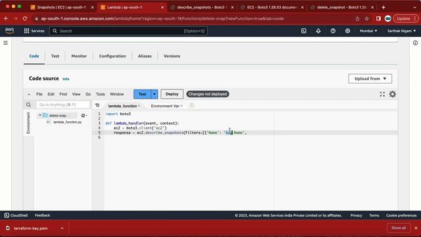Screen dimensions: 421x237
Task: Close the downloads bar
Action: point(416,228)
